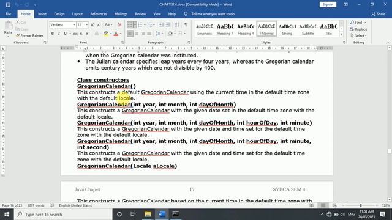
Task: Click the Share button
Action: pos(378,14)
